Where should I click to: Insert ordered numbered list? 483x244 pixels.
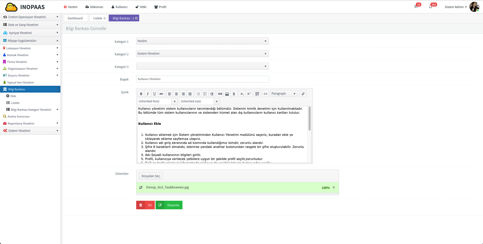(205, 94)
